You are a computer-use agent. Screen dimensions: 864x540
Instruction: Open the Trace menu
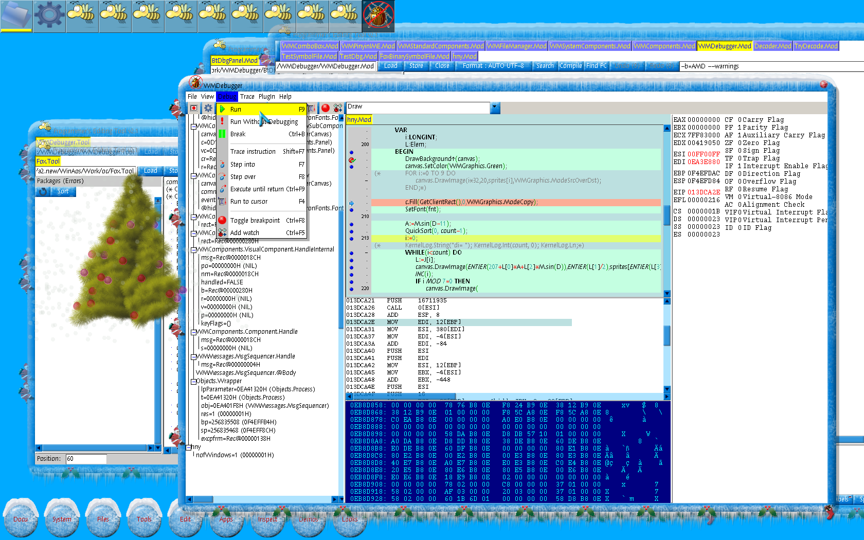(x=247, y=97)
